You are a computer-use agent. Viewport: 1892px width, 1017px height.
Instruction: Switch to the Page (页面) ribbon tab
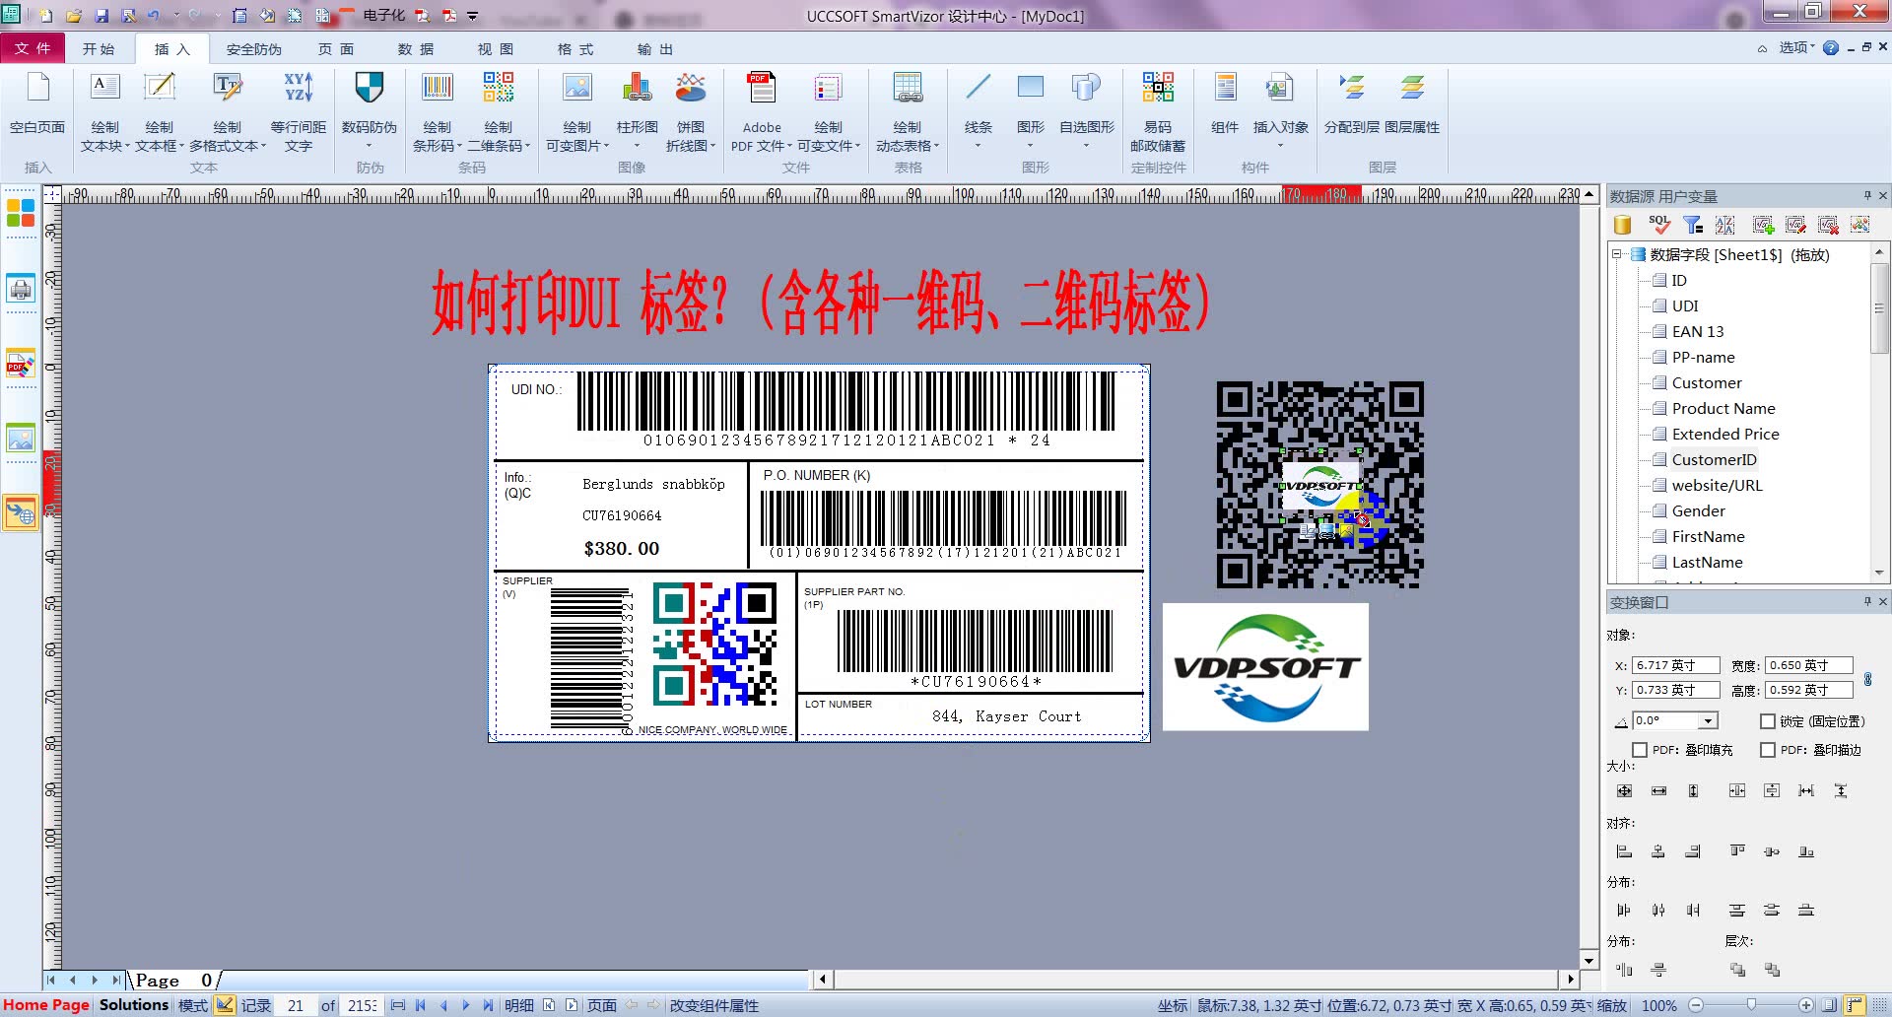pos(336,48)
